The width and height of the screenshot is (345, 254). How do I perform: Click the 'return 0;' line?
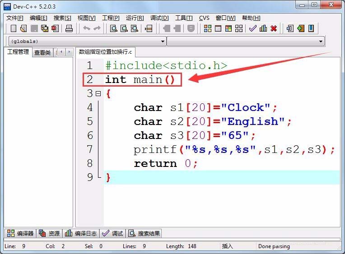(166, 164)
